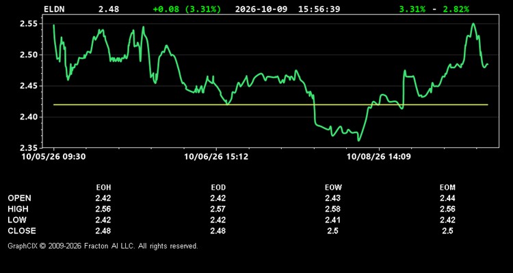Click the OPEN row label
Viewport: 513px width, 273px height.
click(x=20, y=198)
